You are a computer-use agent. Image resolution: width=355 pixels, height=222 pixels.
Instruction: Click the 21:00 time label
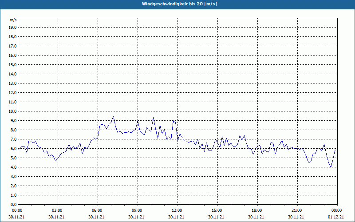click(x=296, y=210)
